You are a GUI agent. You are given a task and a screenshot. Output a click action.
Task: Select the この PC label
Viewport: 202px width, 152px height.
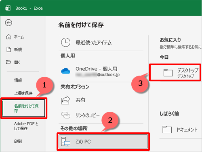83,142
